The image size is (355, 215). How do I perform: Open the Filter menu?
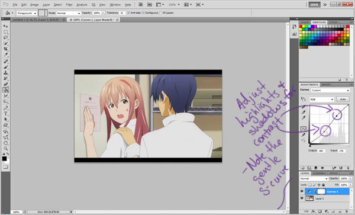click(x=69, y=5)
